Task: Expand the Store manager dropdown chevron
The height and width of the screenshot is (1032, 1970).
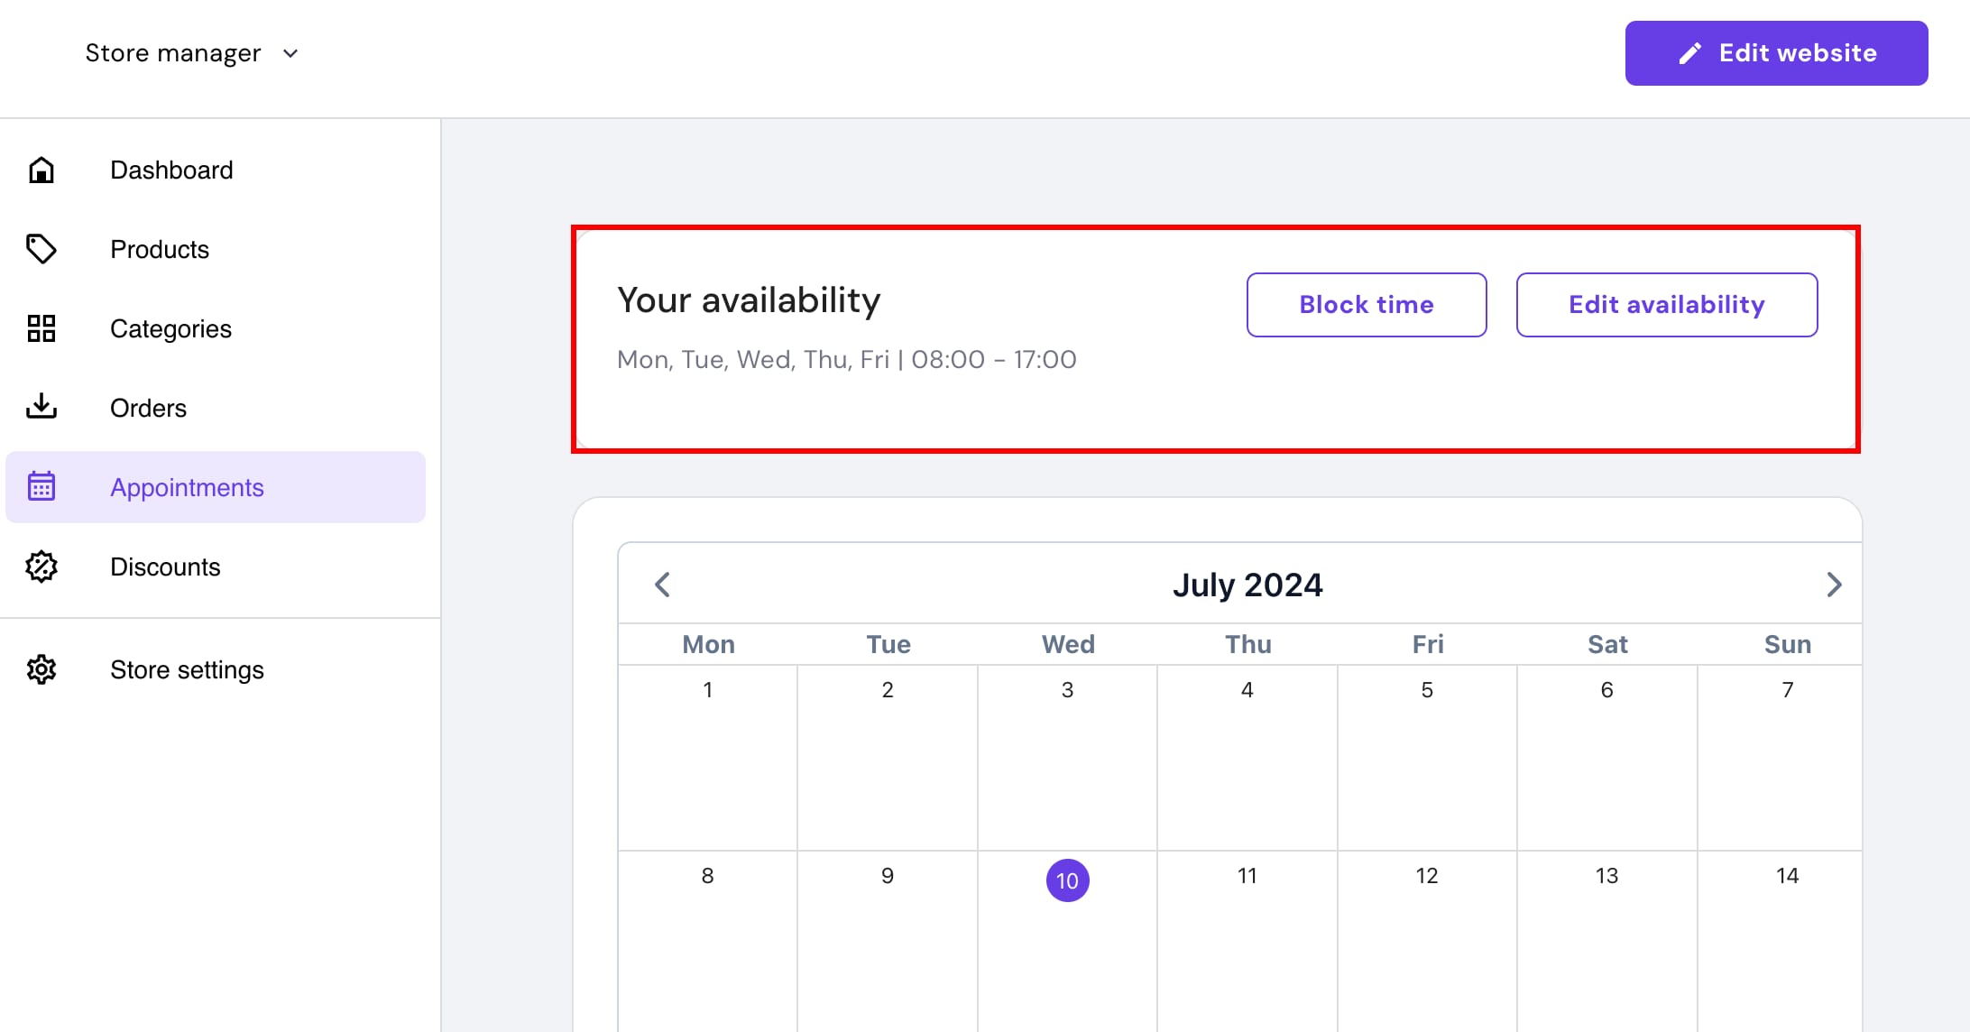Action: pyautogui.click(x=290, y=53)
